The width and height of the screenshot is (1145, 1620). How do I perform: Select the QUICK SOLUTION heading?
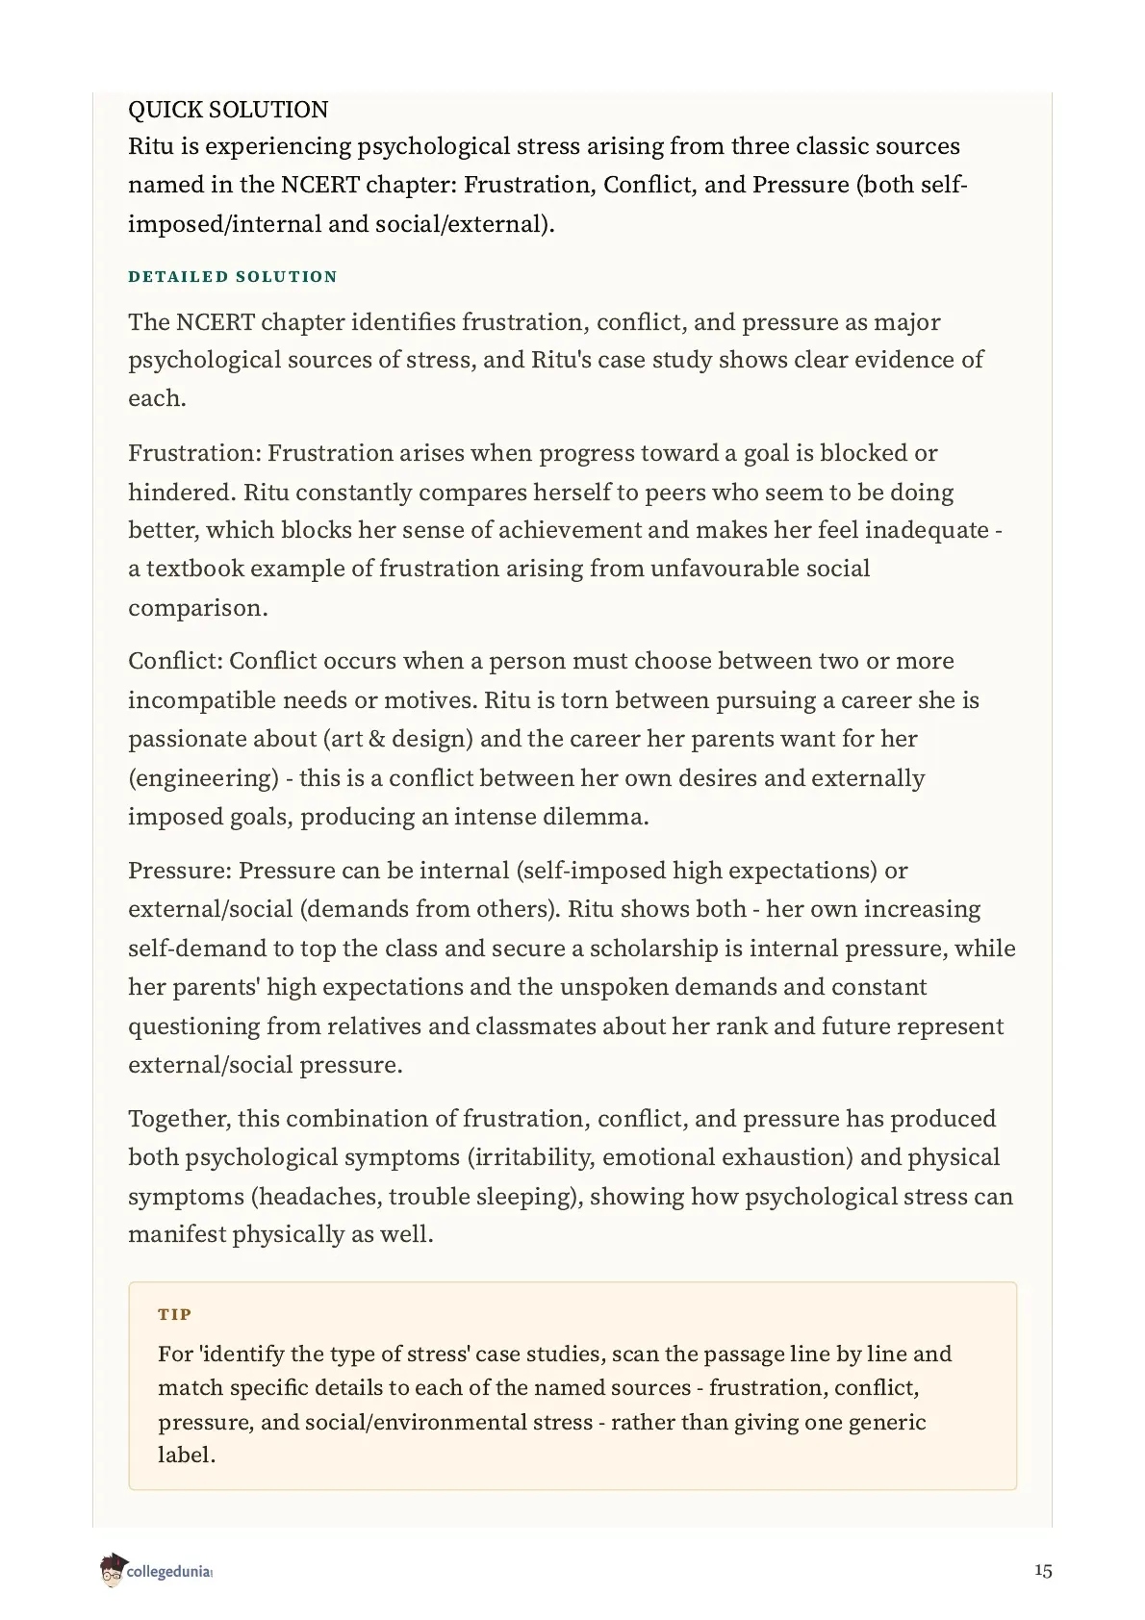228,110
